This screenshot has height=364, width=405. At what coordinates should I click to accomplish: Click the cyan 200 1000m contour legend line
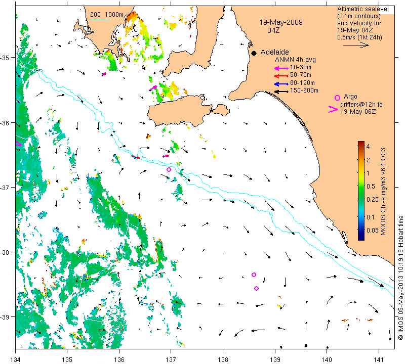[99, 20]
